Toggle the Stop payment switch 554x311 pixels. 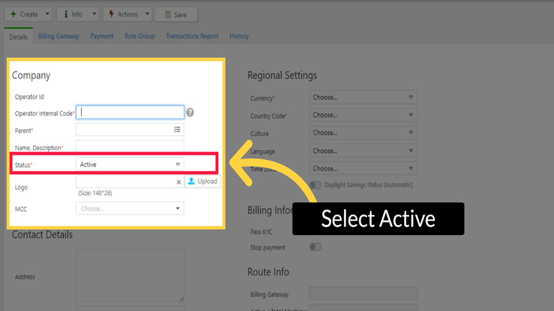315,247
